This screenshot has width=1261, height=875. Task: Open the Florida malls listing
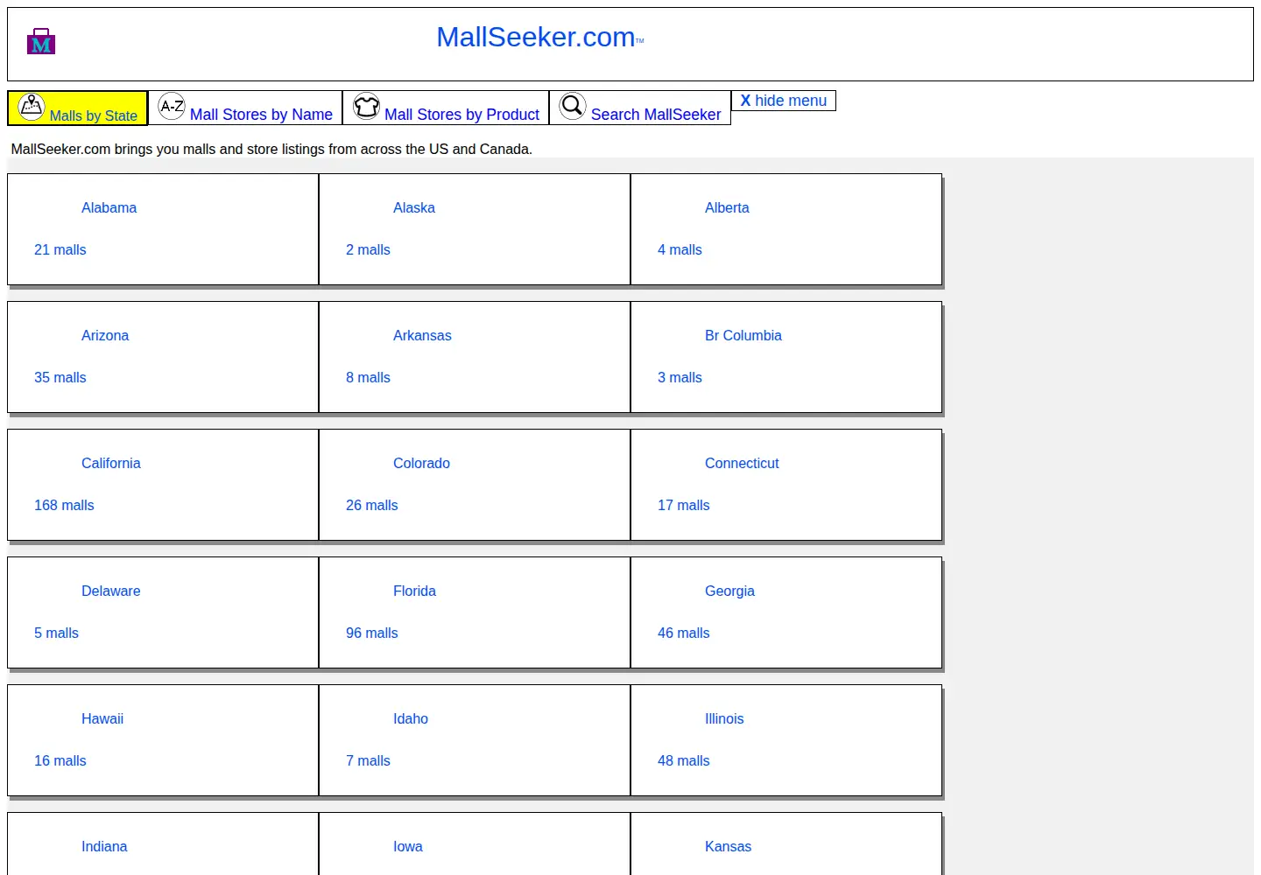tap(414, 591)
